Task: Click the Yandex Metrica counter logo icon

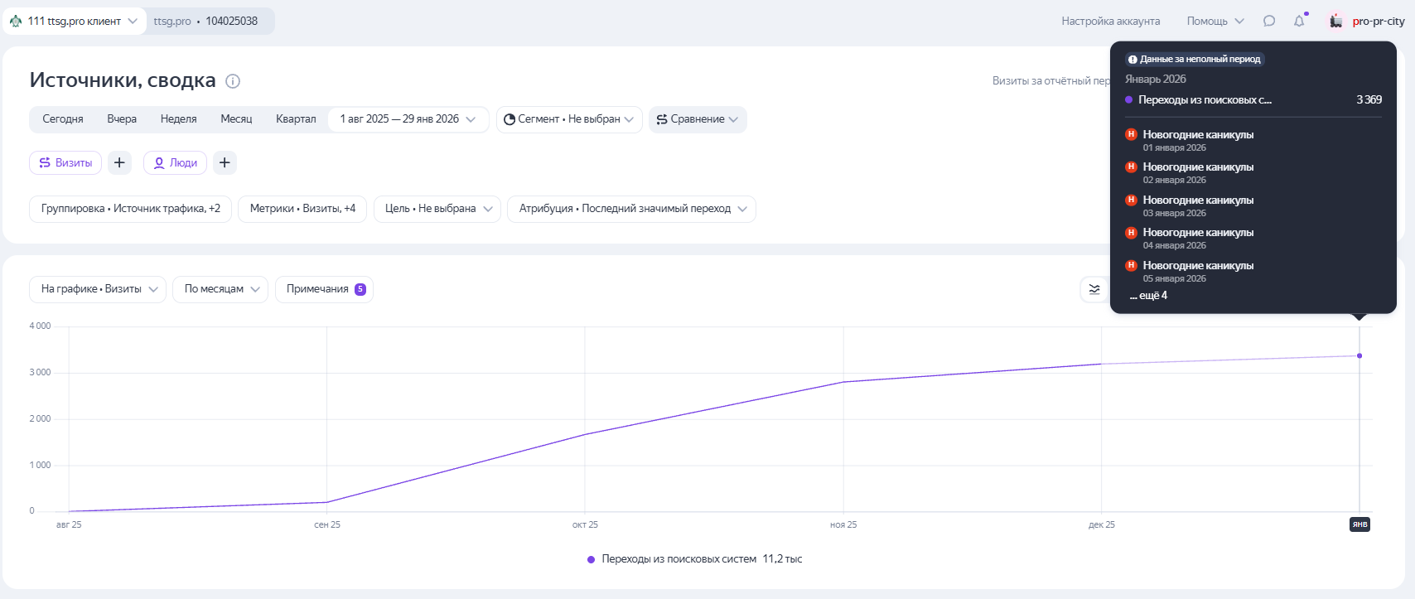Action: point(16,22)
